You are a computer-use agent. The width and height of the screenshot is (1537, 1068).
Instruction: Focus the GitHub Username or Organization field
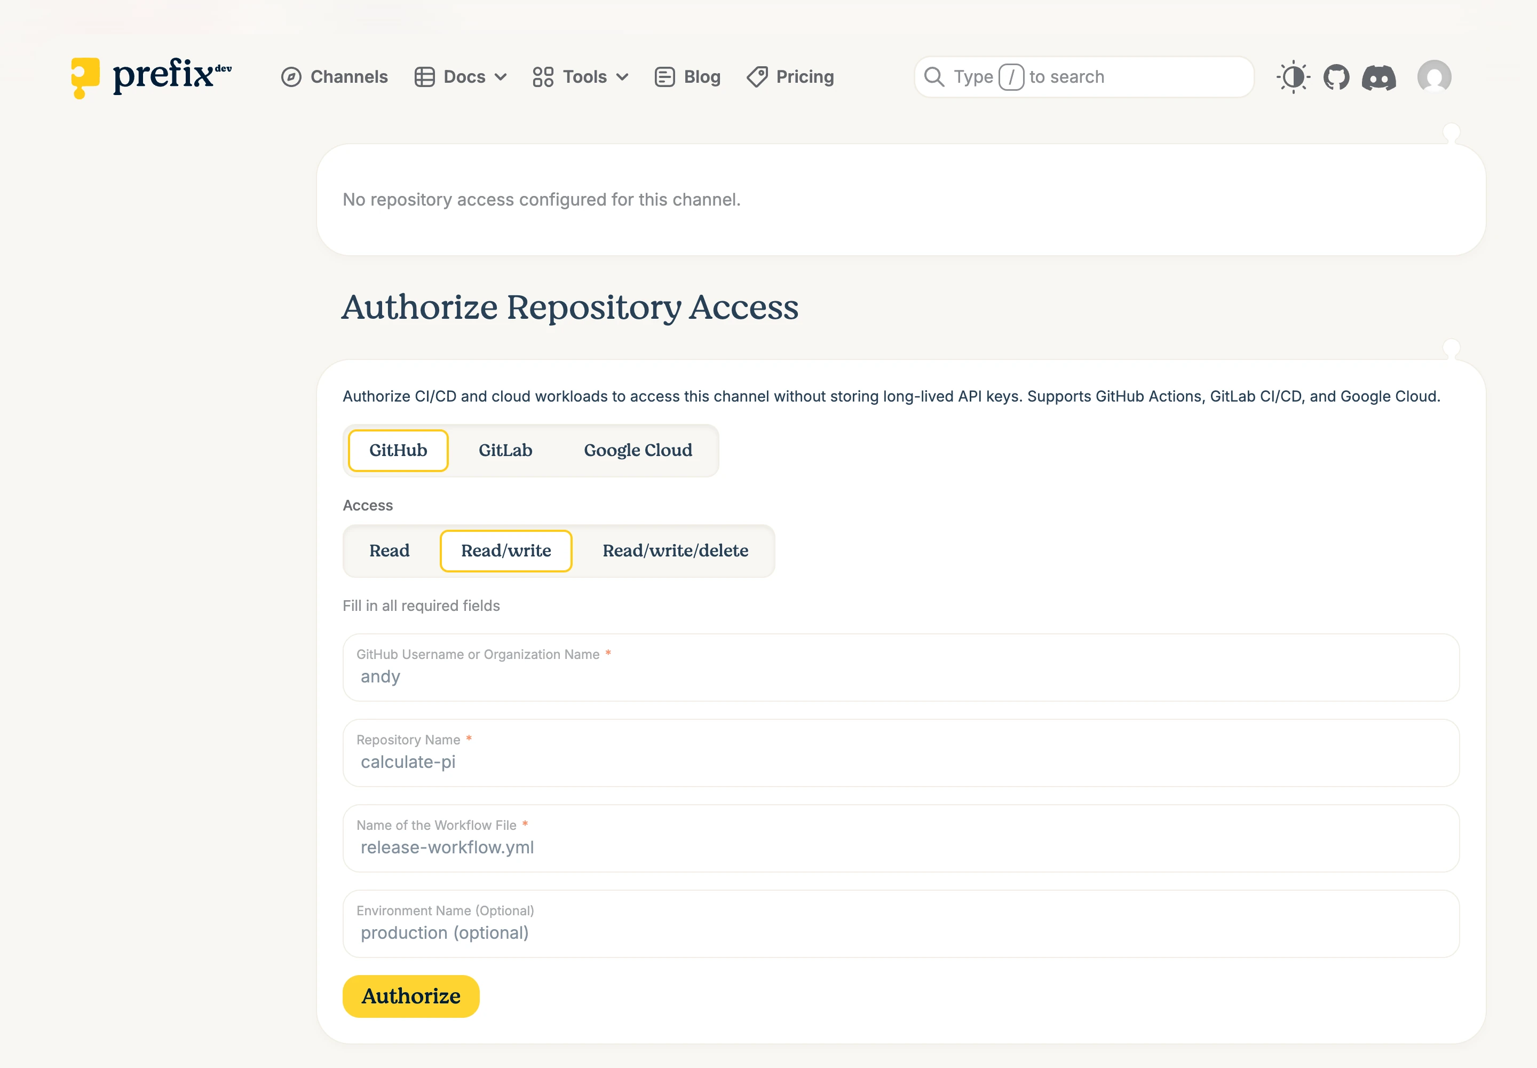(x=901, y=667)
